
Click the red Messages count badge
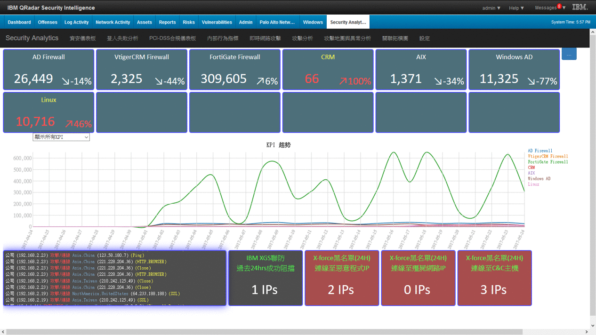pos(559,6)
